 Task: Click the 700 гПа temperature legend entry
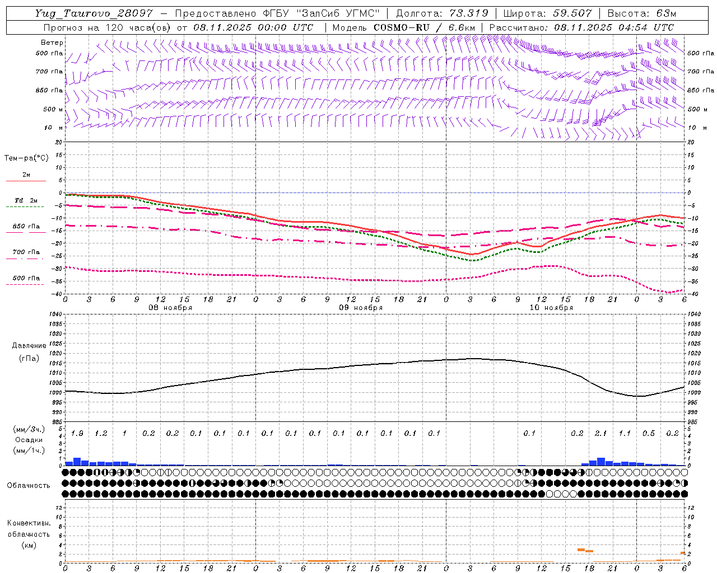[x=26, y=252]
